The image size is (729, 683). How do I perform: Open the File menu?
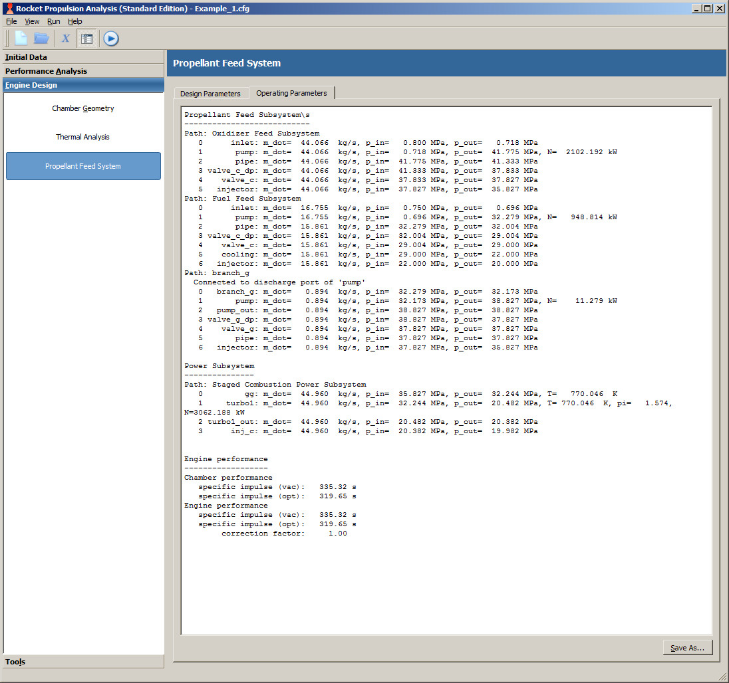tap(11, 21)
